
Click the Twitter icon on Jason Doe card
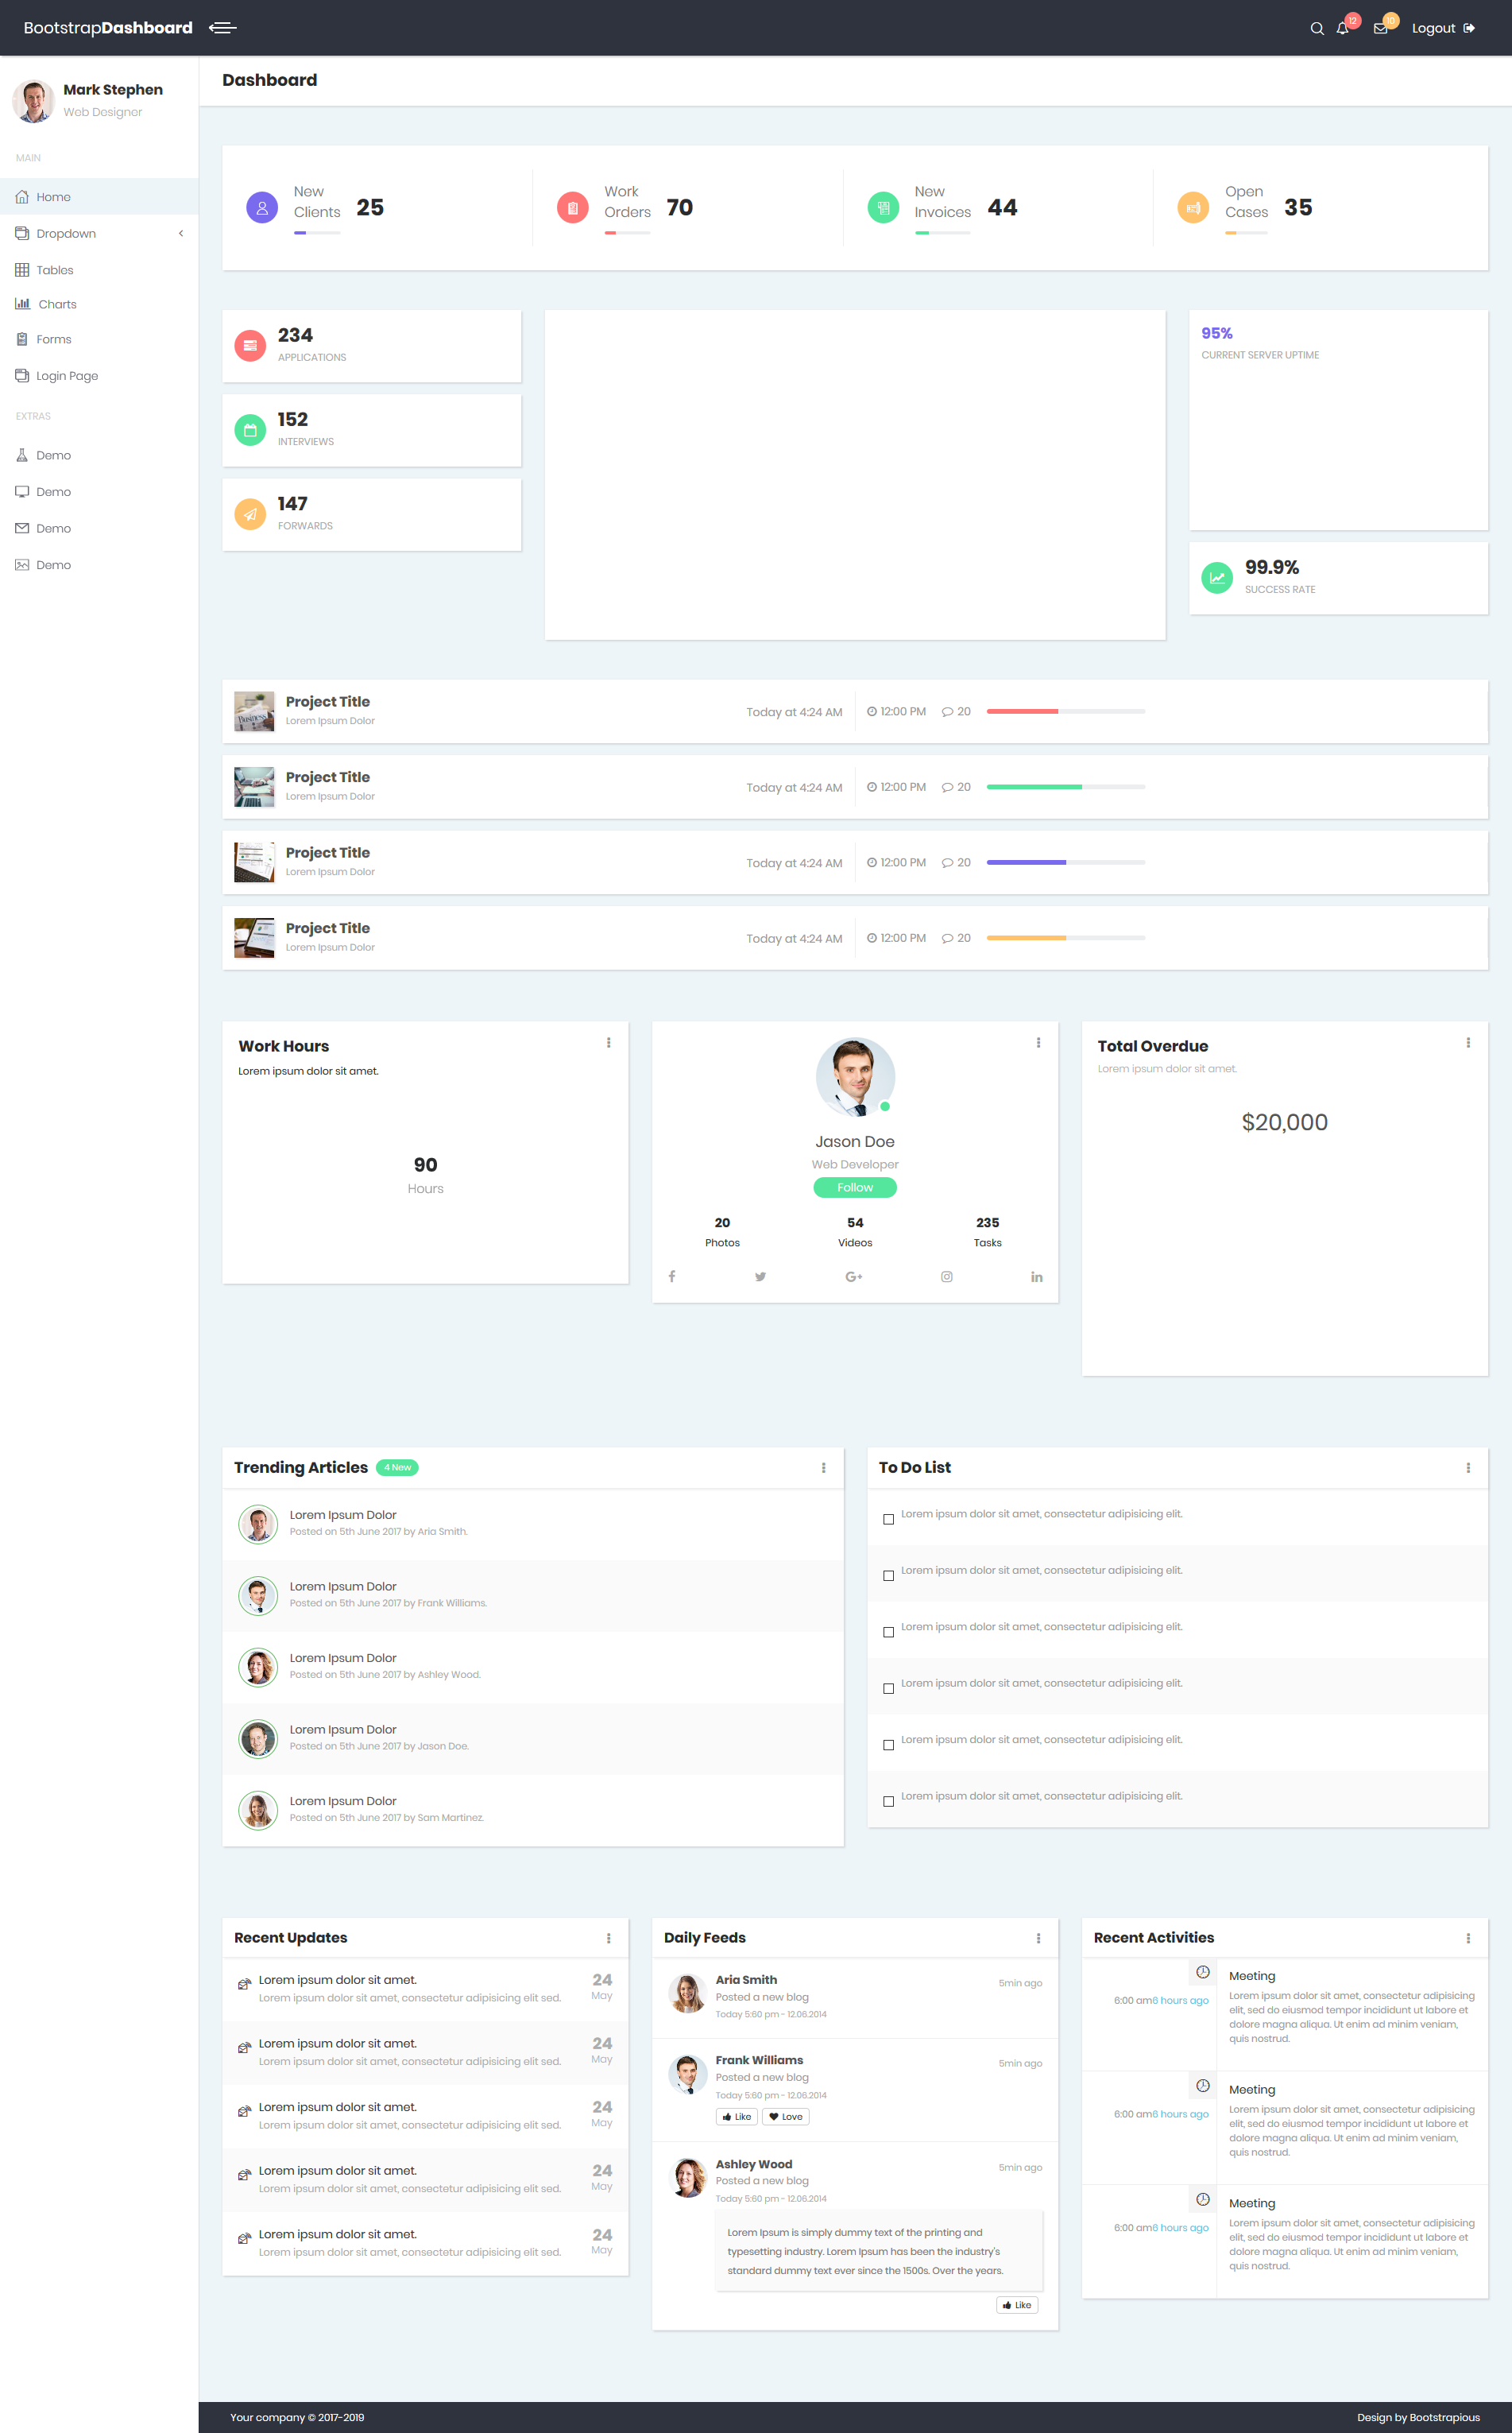click(760, 1277)
